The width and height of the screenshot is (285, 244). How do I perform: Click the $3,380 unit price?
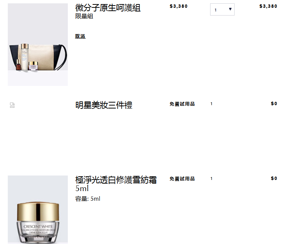179,6
